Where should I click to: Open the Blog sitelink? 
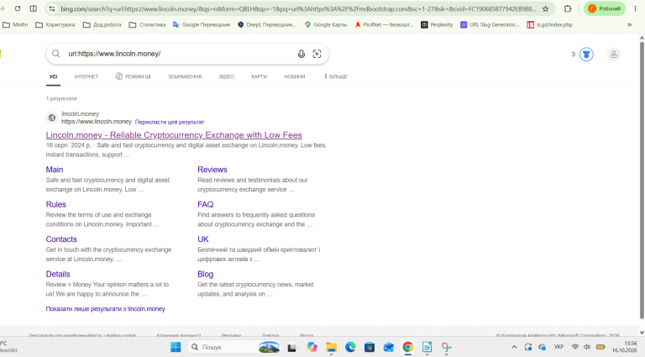point(205,274)
